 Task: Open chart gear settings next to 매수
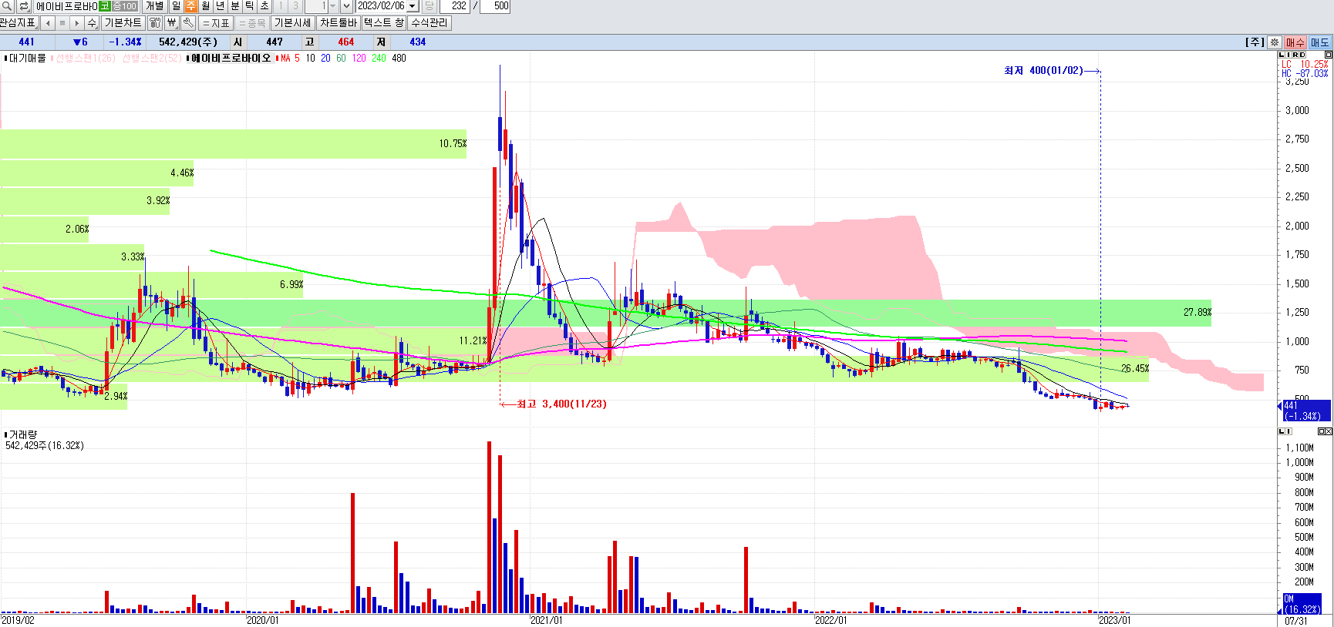pyautogui.click(x=1275, y=42)
